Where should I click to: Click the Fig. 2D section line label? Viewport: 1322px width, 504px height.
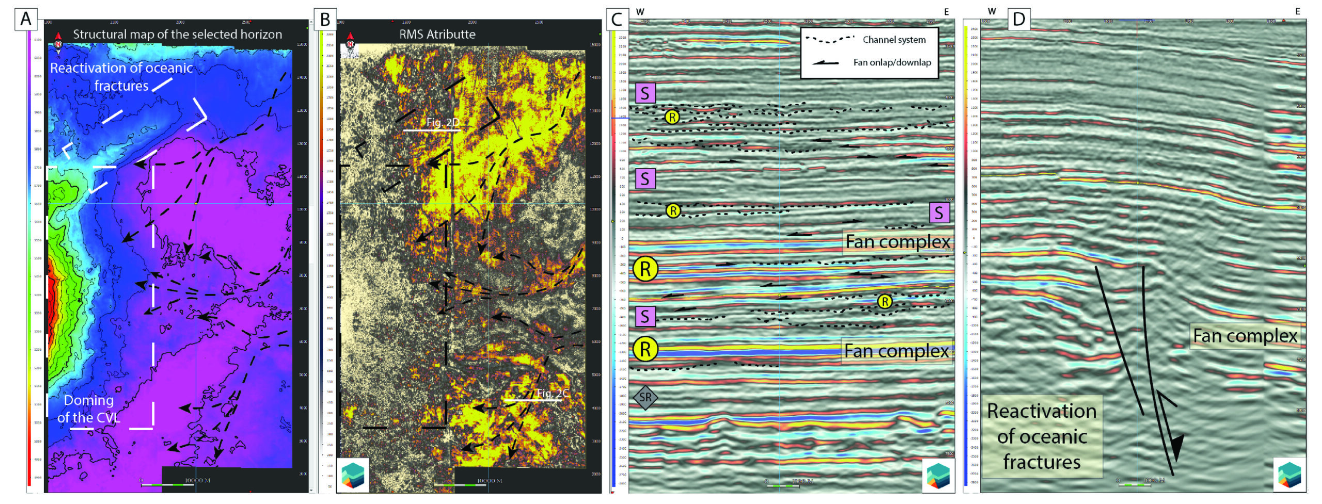(x=443, y=122)
